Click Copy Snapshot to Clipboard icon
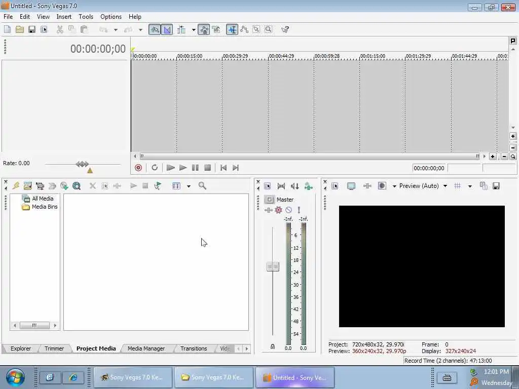Screen dimensions: 519x389 (x=484, y=186)
